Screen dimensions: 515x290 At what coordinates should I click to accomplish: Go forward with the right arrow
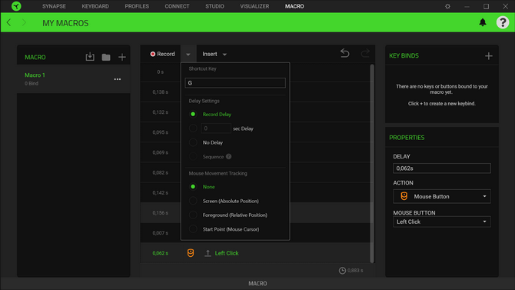(x=24, y=22)
